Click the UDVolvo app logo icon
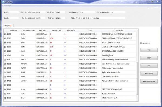 [x=3, y=2]
